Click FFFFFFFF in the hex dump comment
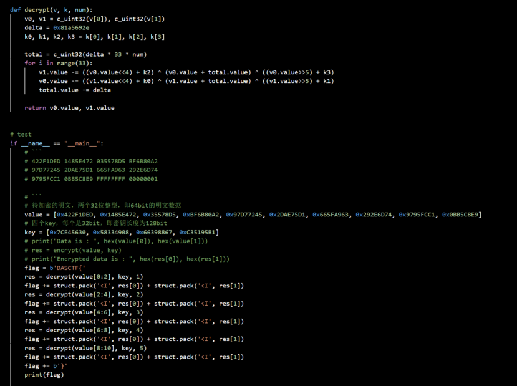The height and width of the screenshot is (386, 517). [x=111, y=179]
